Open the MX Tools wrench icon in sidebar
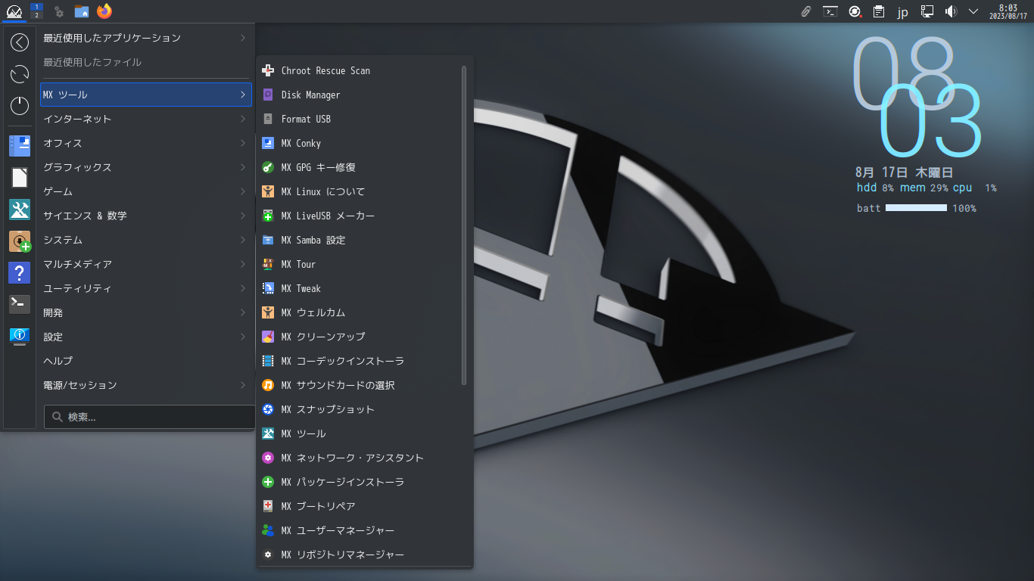Viewport: 1034px width, 581px height. (20, 210)
